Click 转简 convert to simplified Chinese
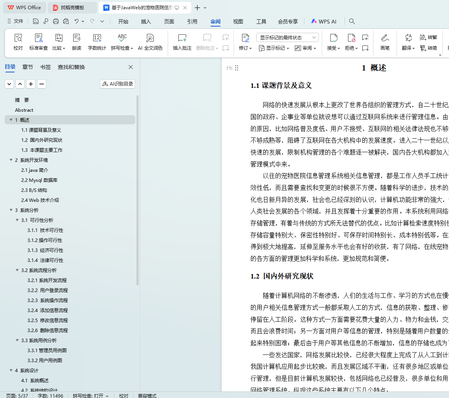The image size is (449, 398). pyautogui.click(x=429, y=48)
